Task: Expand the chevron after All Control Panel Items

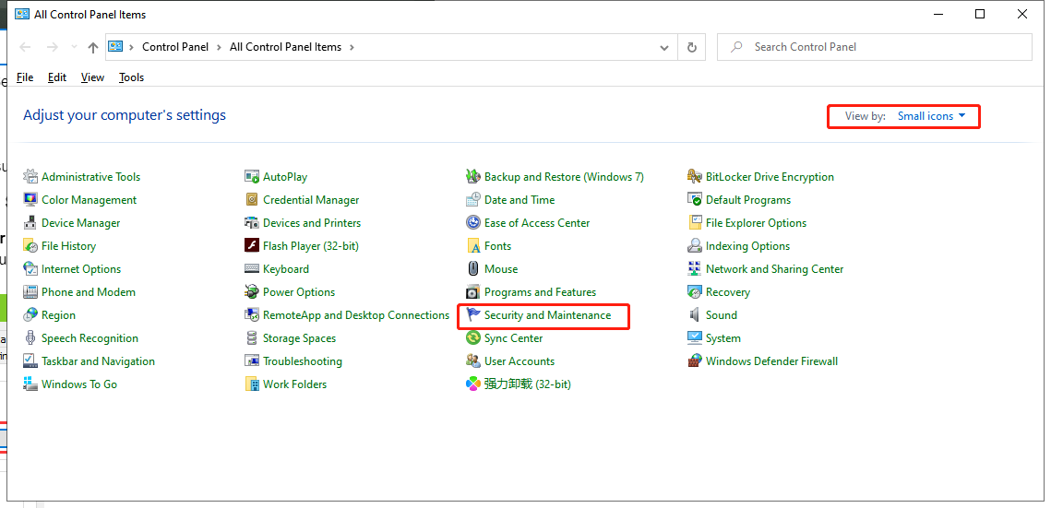Action: coord(352,47)
